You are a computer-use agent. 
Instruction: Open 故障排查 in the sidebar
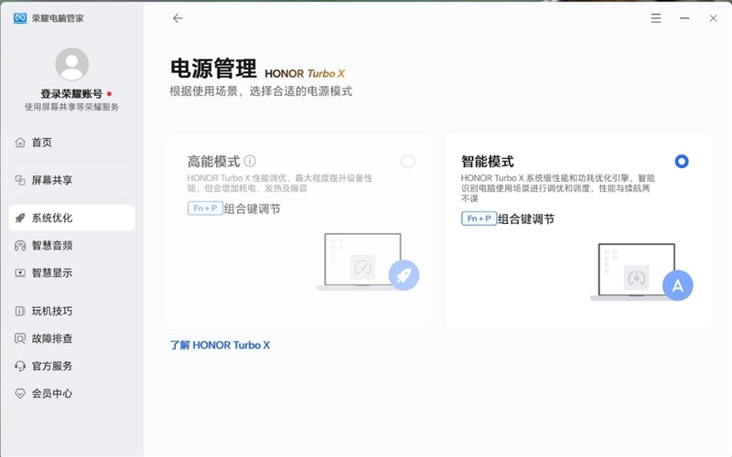(x=72, y=338)
